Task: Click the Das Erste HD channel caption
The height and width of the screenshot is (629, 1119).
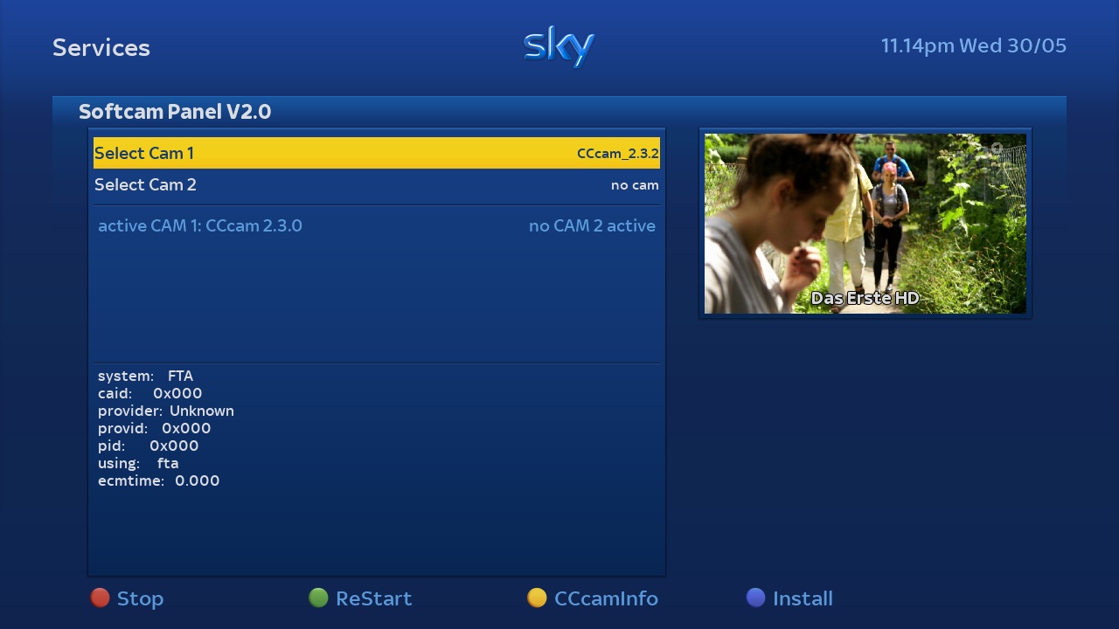Action: [865, 298]
